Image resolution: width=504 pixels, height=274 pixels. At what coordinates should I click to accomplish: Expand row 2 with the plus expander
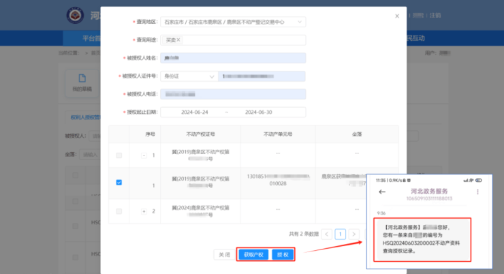[x=144, y=211]
